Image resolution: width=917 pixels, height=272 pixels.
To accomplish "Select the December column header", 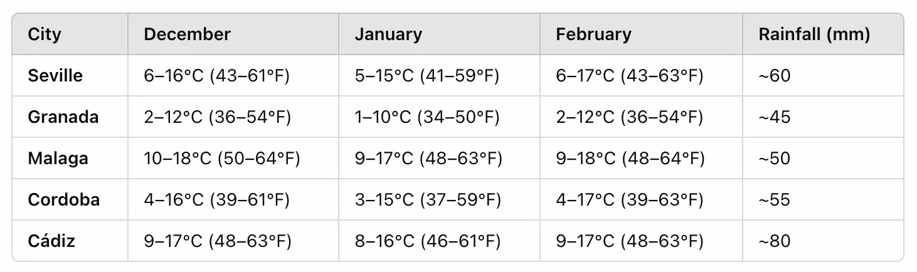I will tap(187, 34).
